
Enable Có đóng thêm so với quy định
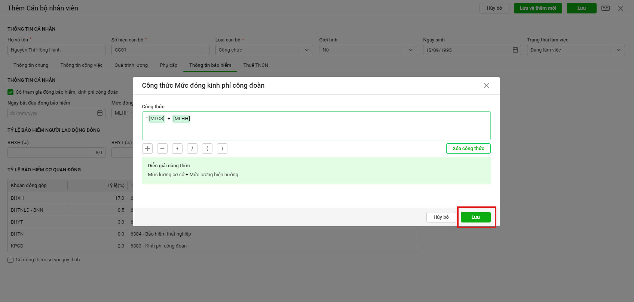(10, 260)
